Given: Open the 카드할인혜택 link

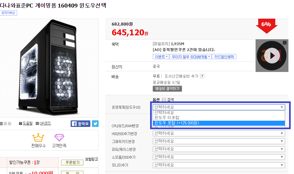Looking at the screenshot, I should (224, 57).
